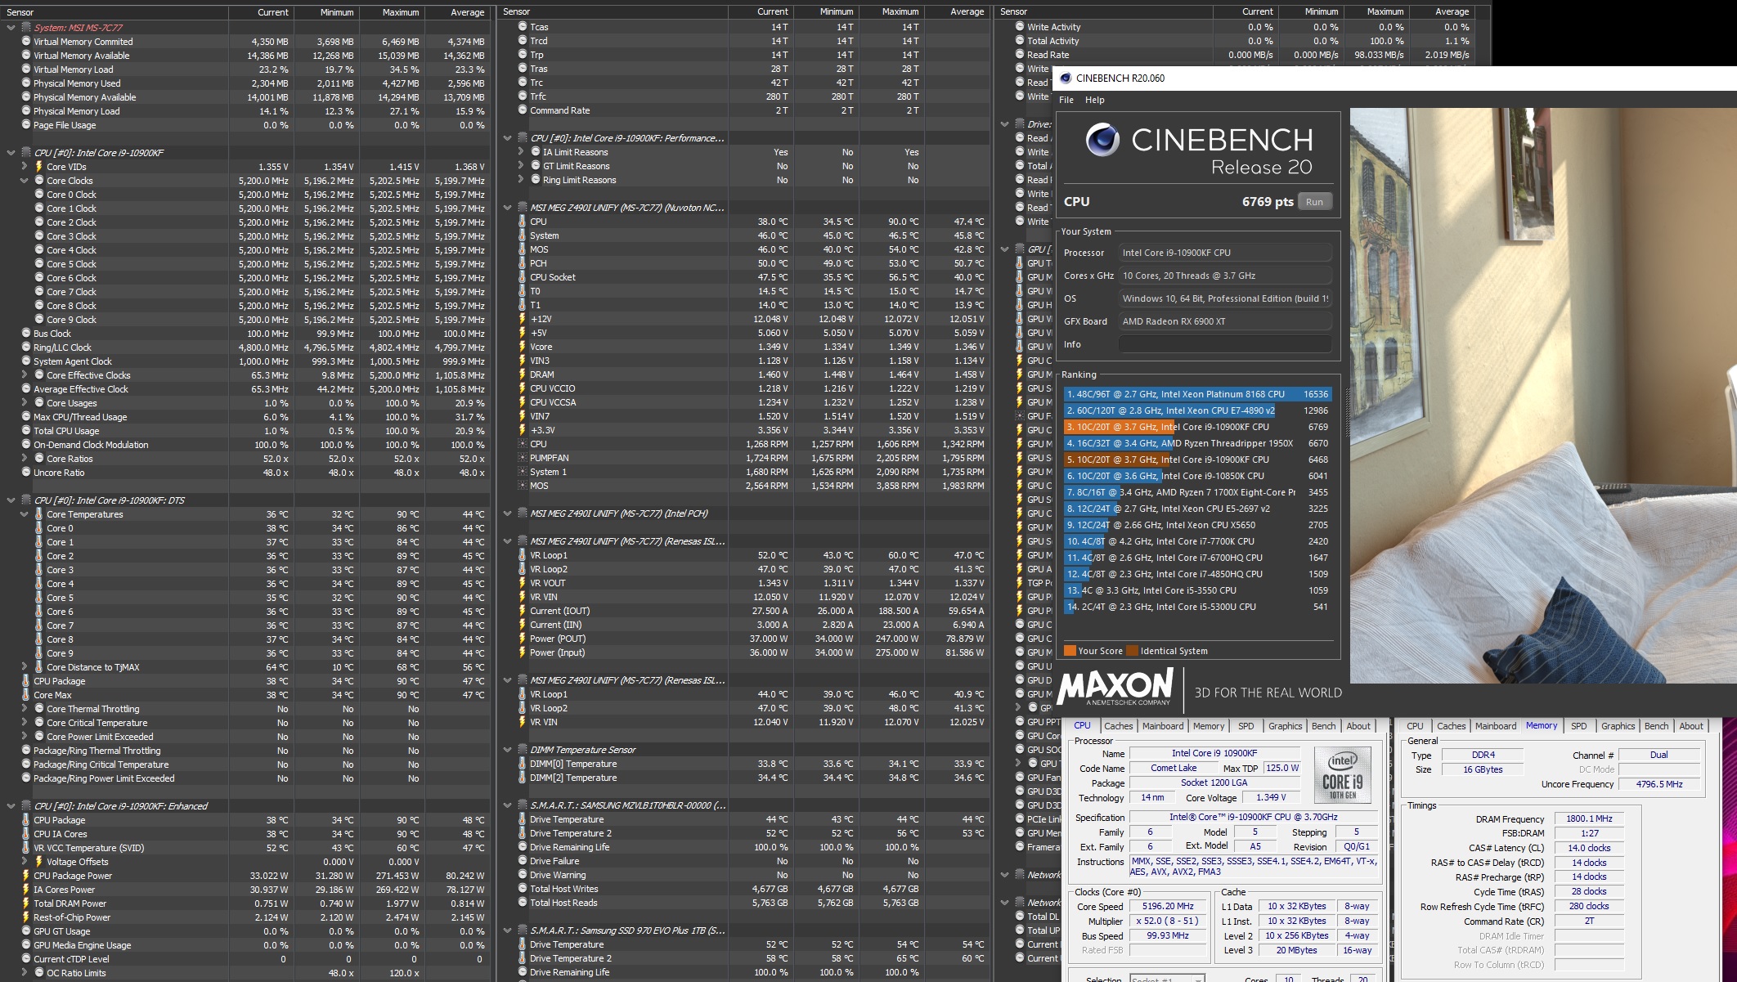Click the Xeon Platinum 8168 ranking bar
The height and width of the screenshot is (982, 1737).
point(1197,394)
